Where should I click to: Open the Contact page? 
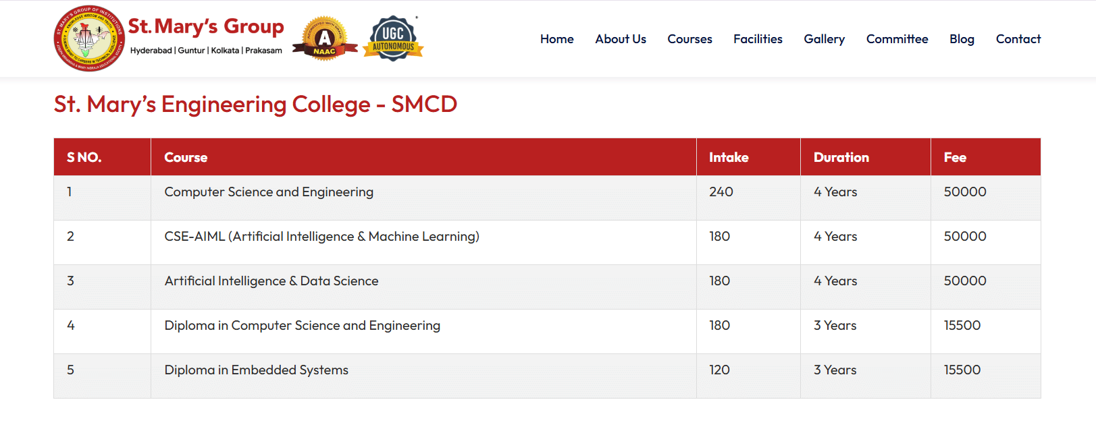1018,39
